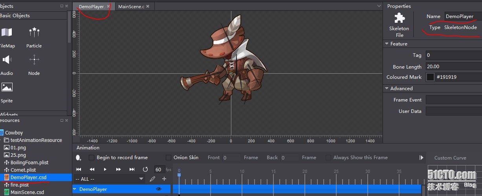Close the MainScene.csd tab
This screenshot has height=196, width=482.
pos(148,7)
